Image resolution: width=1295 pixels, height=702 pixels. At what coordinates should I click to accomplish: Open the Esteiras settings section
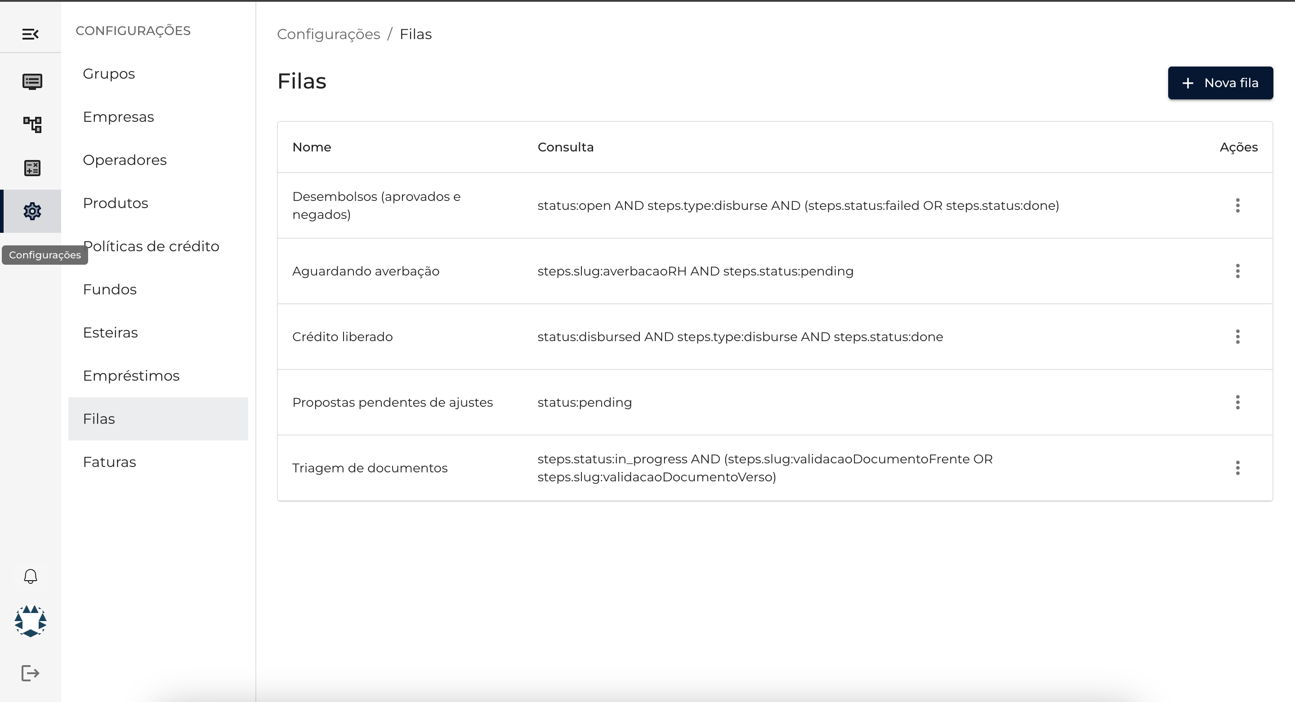(111, 333)
